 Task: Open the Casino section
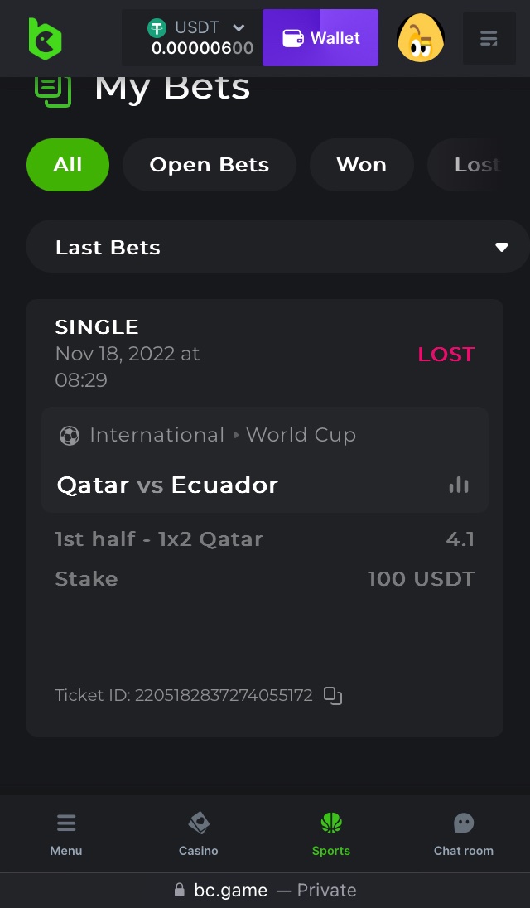pos(199,833)
